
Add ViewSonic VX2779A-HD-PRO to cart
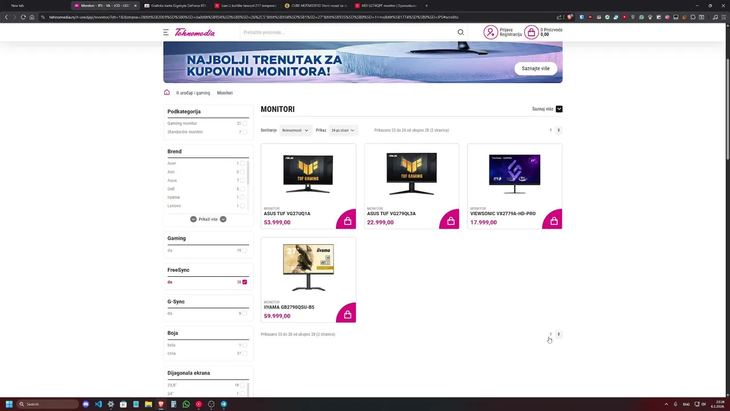pos(554,220)
